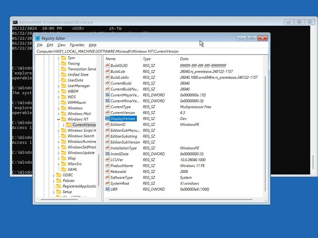Click the XAML folder icon
Image resolution: width=318 pixels, height=238 pixels.
pyautogui.click(x=64, y=170)
